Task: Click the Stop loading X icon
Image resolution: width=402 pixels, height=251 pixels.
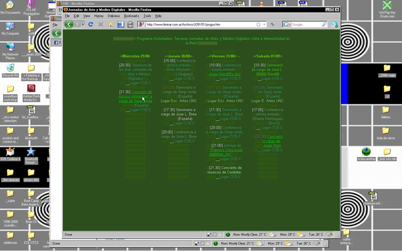Action: (x=100, y=24)
